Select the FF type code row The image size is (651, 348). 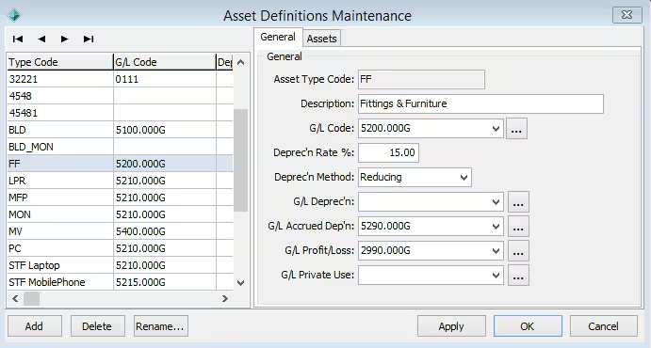(120, 164)
